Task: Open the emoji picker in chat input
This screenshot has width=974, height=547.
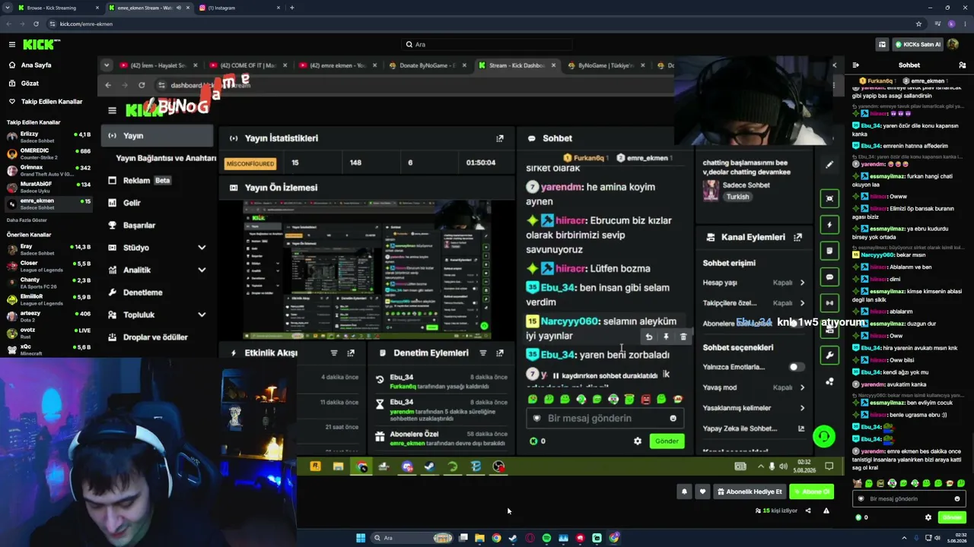Action: point(957,499)
